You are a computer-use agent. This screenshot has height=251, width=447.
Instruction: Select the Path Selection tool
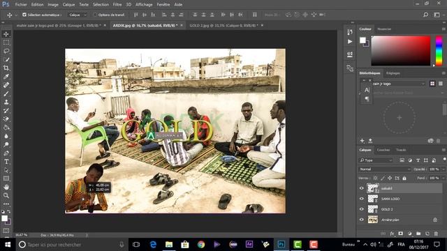pyautogui.click(x=6, y=170)
